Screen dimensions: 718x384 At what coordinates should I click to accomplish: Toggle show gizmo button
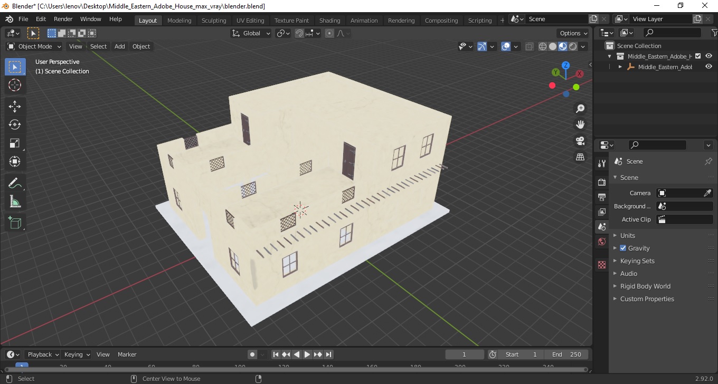[482, 46]
